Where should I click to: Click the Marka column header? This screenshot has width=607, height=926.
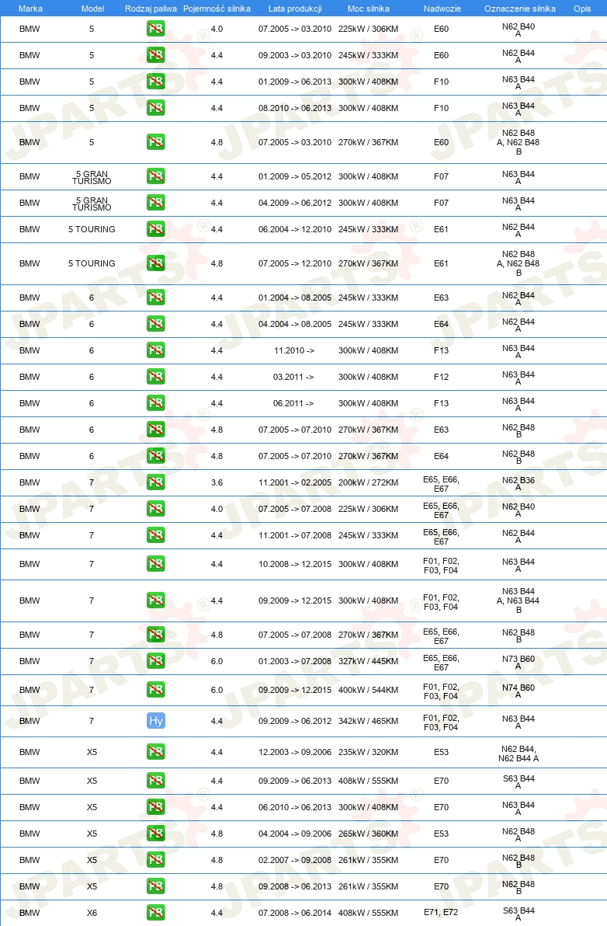[30, 9]
